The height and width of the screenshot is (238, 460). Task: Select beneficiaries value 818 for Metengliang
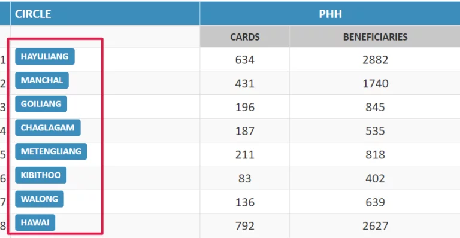pos(375,154)
